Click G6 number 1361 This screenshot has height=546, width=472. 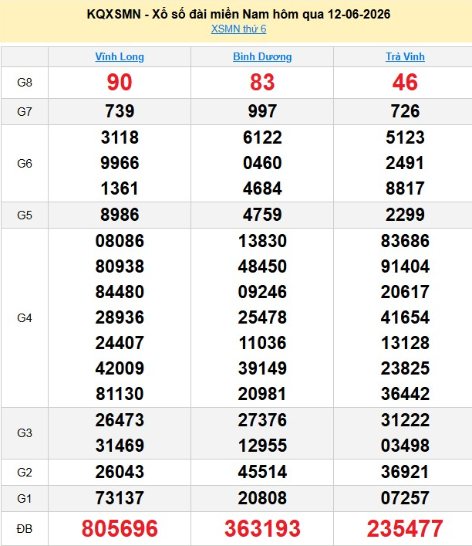tap(120, 188)
